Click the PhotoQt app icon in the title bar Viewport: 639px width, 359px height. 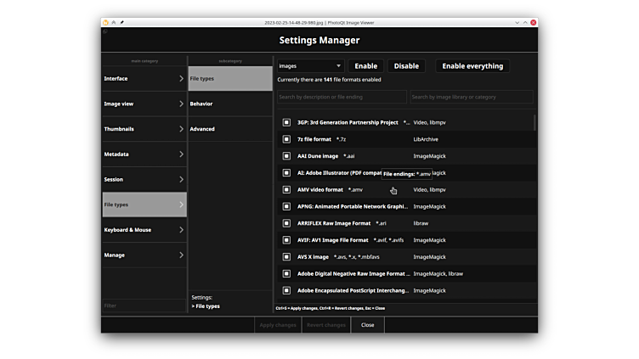[x=105, y=22]
